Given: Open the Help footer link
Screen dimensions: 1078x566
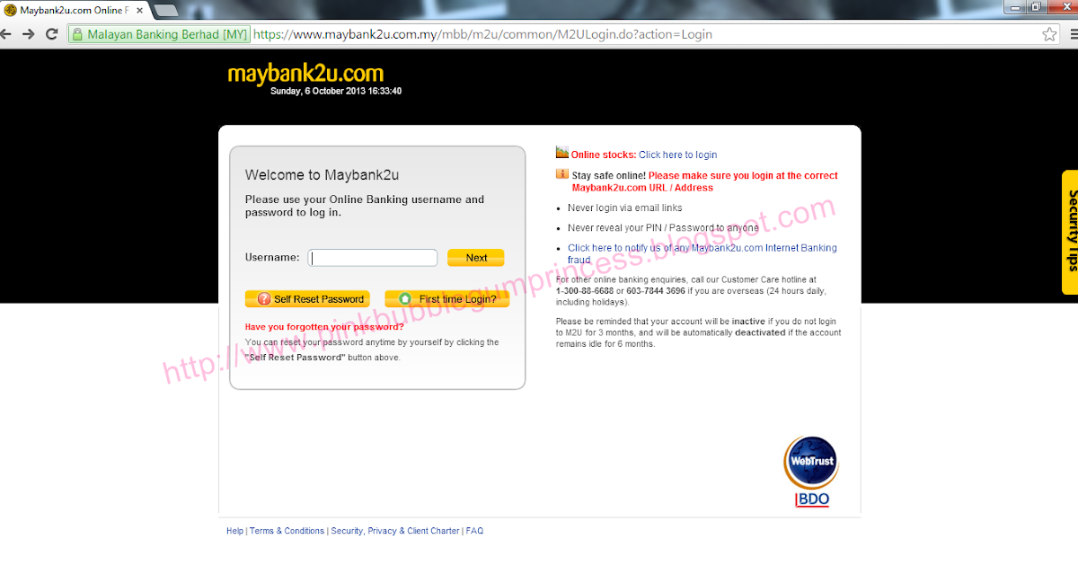Looking at the screenshot, I should (x=234, y=531).
